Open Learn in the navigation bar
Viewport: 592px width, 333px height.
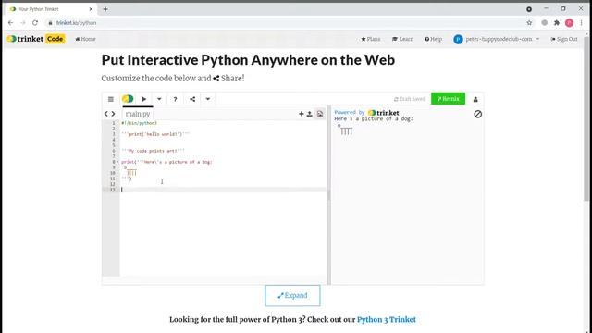tap(402, 39)
